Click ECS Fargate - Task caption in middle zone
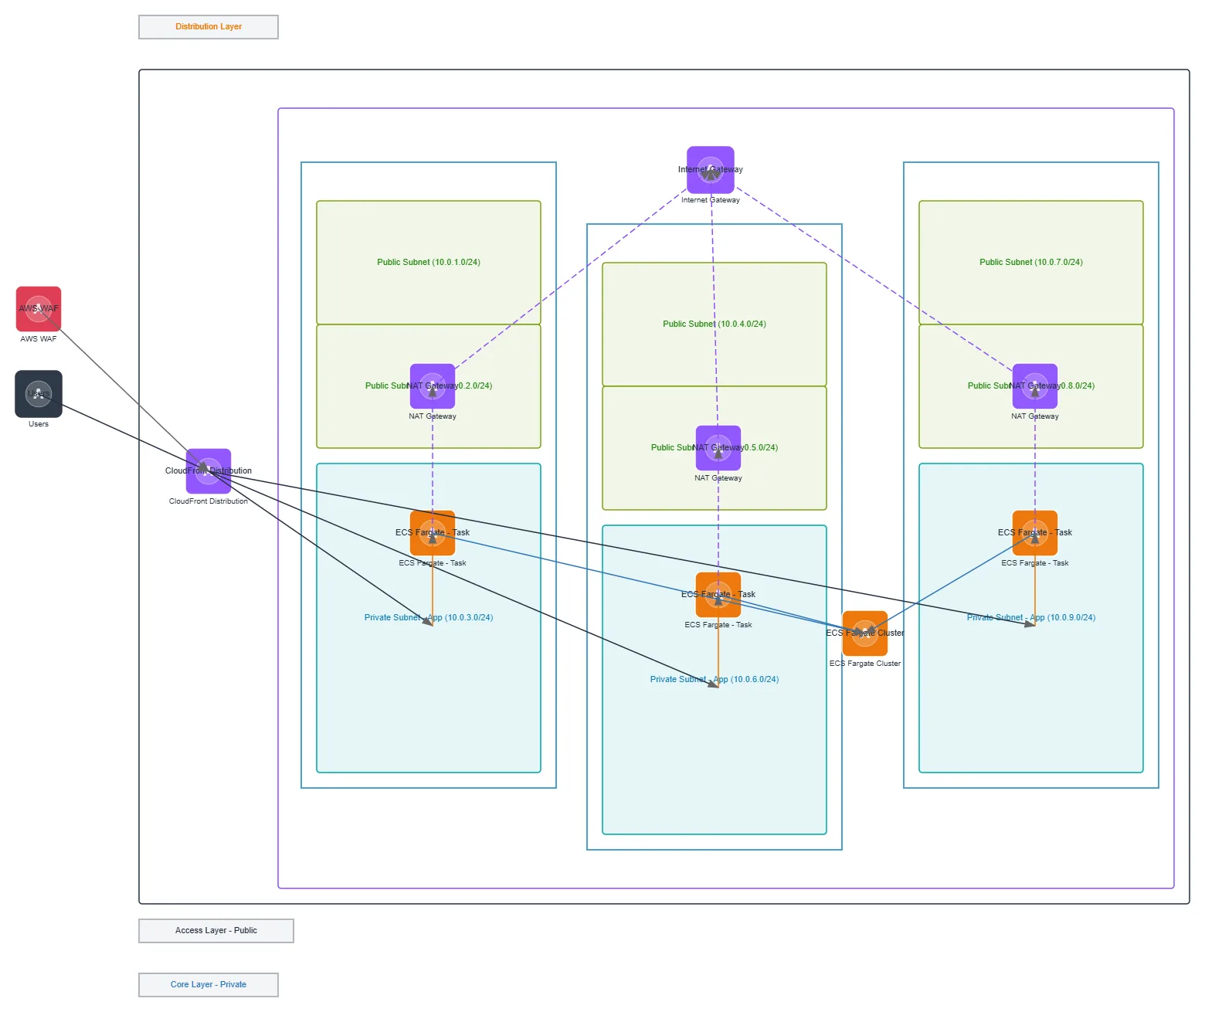 pos(718,625)
